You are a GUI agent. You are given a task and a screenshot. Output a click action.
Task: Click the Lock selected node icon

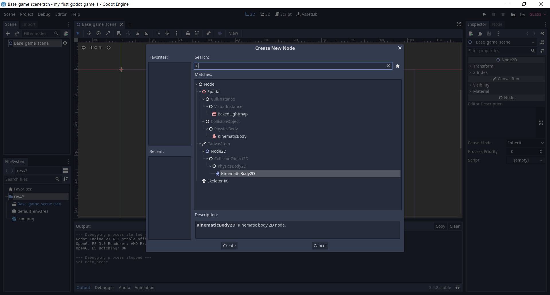tap(188, 33)
